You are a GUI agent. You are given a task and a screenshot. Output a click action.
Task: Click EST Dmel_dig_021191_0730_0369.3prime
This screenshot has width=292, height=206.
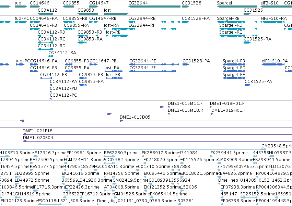click(98, 204)
